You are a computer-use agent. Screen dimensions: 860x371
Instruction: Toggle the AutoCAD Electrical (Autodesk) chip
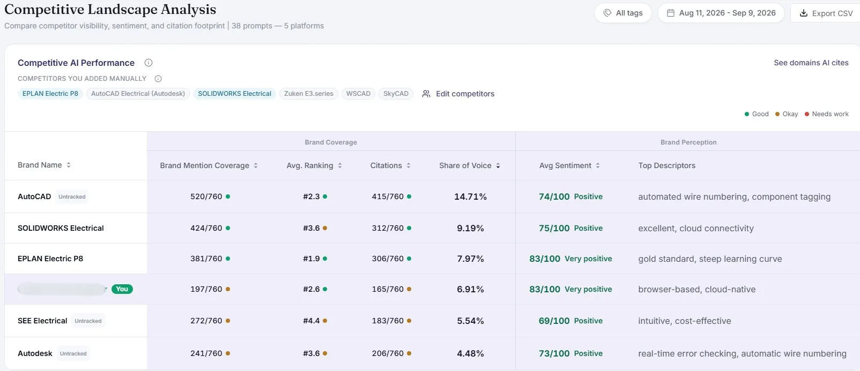tap(138, 94)
